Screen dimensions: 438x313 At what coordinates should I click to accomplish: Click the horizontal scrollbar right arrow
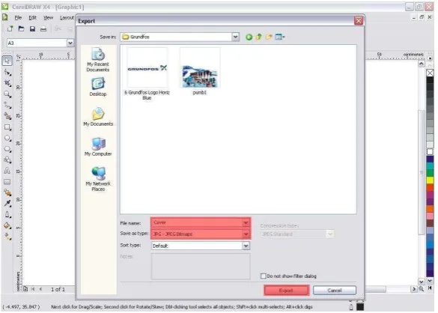click(414, 289)
